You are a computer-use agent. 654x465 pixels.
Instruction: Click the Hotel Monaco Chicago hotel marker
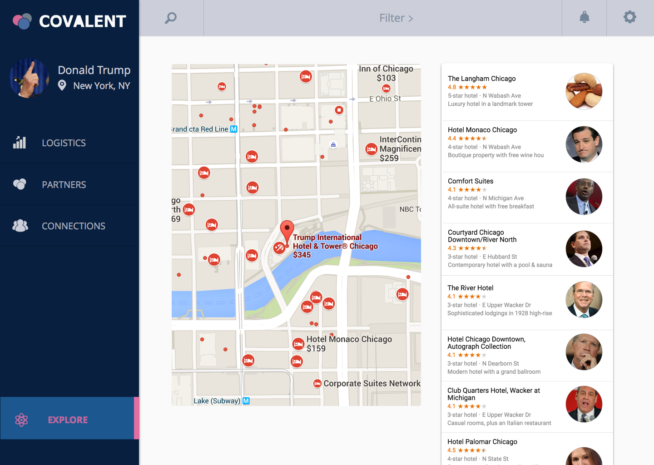[x=298, y=344]
